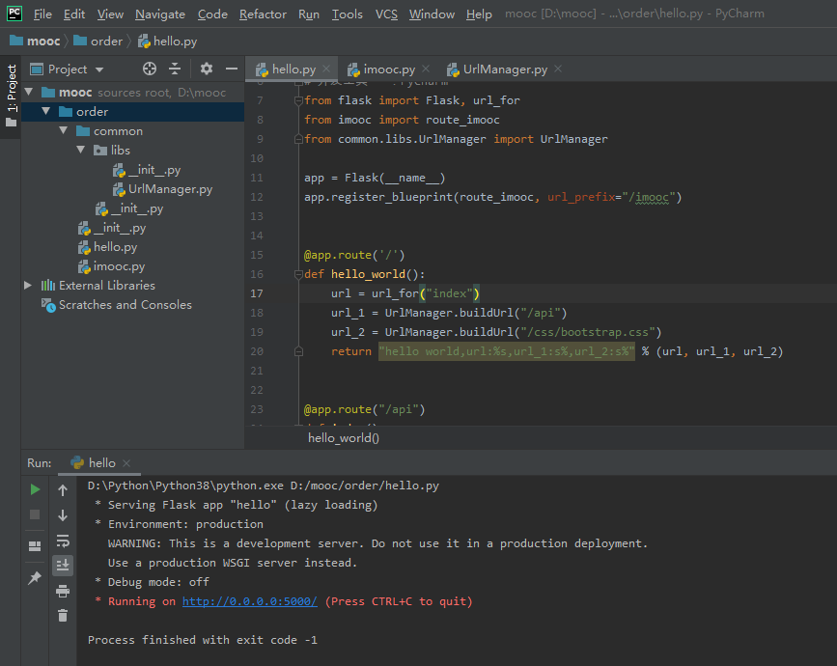Click the Restore Layout icon in Run panel
837x666 pixels.
35,546
